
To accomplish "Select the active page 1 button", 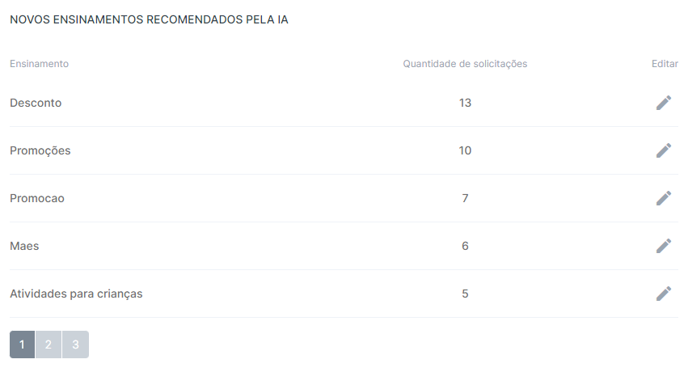I will coord(23,345).
